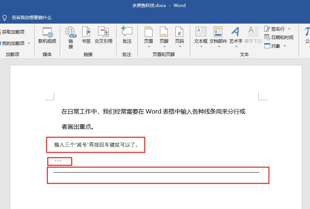Open 我的加载项 list
310x209 pixels.
[13, 43]
